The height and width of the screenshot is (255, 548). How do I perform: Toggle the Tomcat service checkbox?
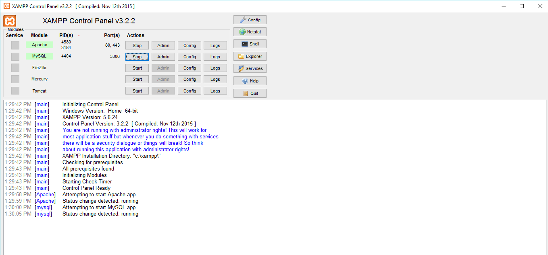pos(15,90)
